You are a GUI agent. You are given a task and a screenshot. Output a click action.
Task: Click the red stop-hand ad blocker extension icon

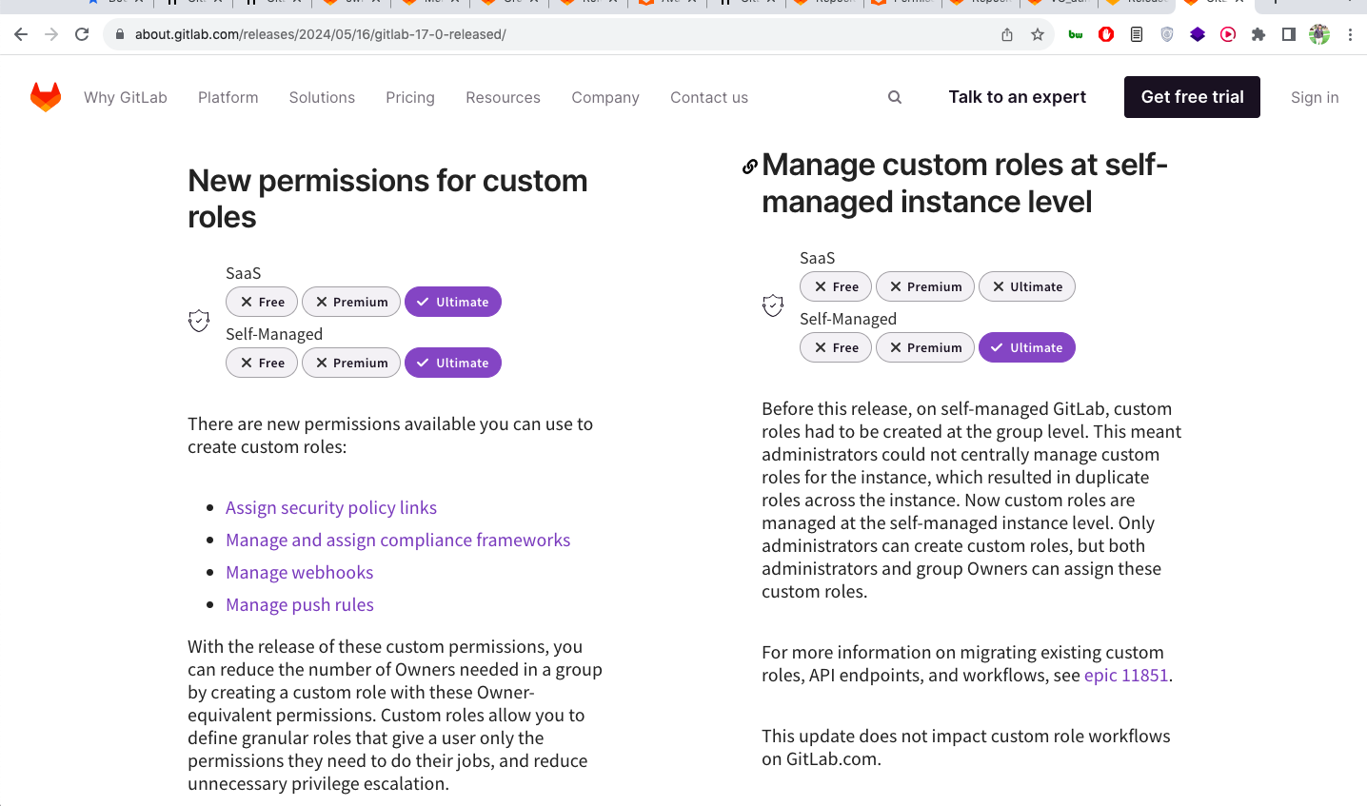[1106, 34]
